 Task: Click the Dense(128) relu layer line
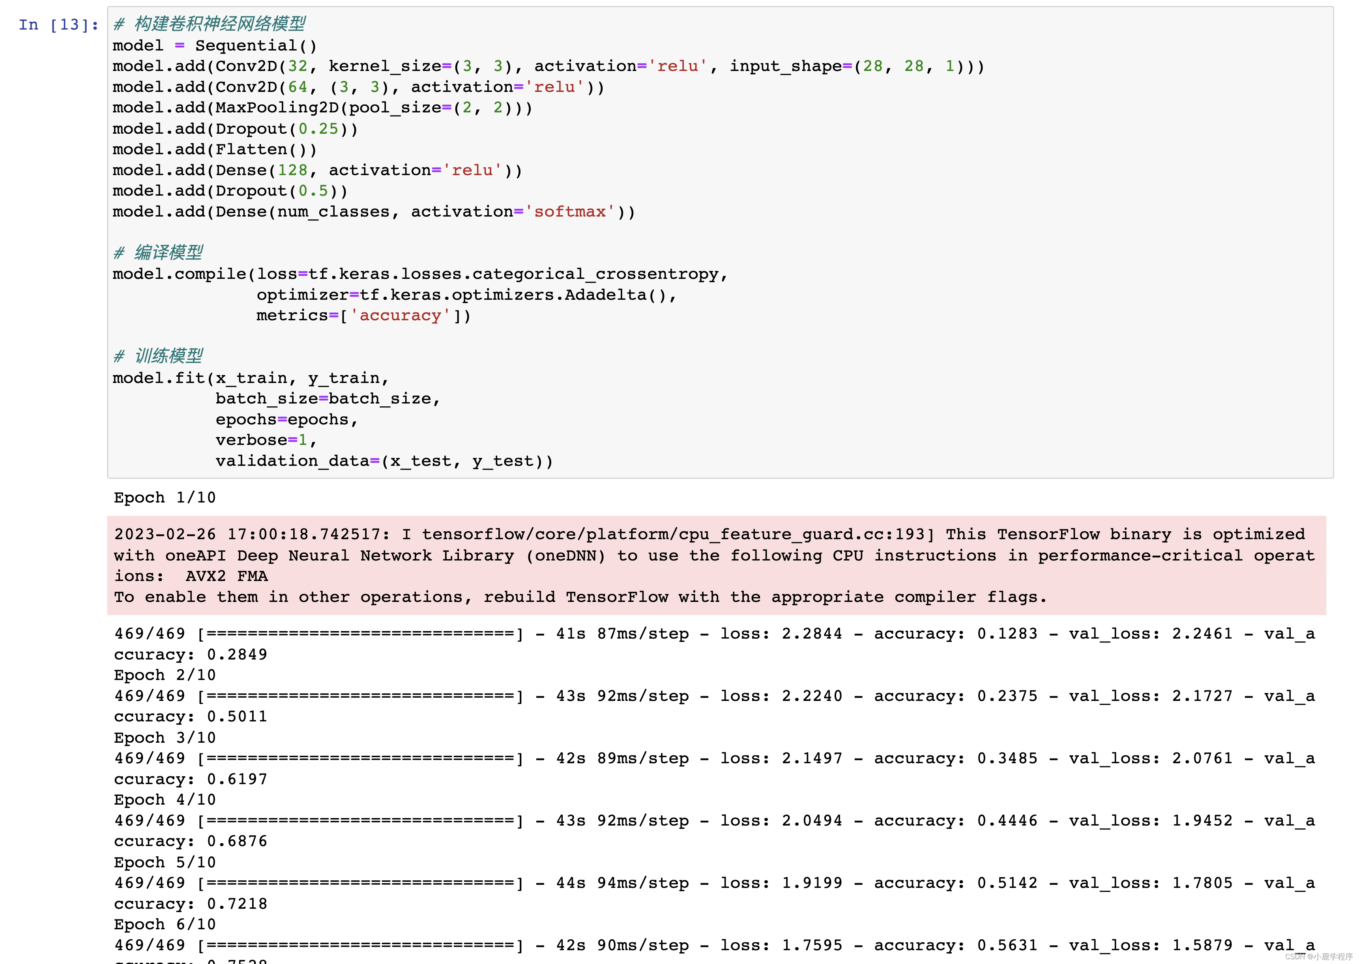coord(317,170)
